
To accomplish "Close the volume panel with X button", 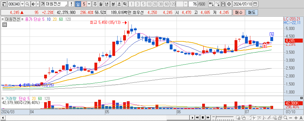I will click(301, 98).
